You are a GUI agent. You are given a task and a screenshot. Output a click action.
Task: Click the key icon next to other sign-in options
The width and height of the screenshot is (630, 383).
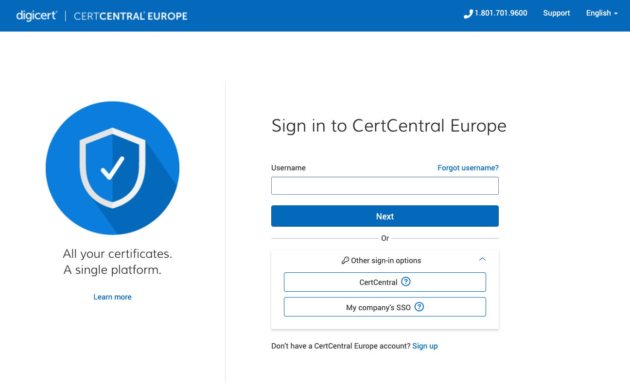pyautogui.click(x=345, y=260)
